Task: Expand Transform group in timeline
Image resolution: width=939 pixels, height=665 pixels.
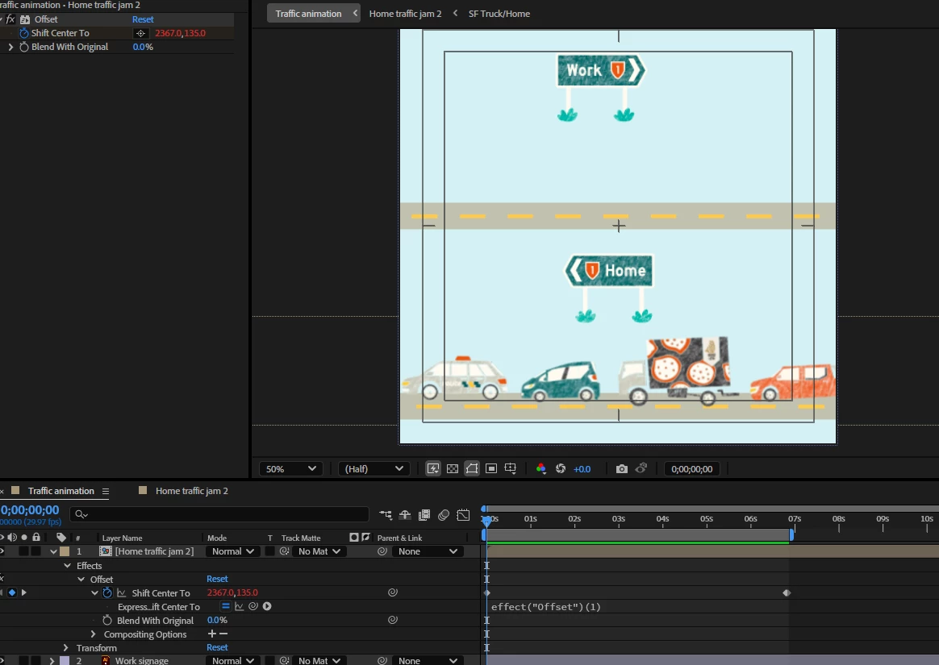Action: click(66, 647)
